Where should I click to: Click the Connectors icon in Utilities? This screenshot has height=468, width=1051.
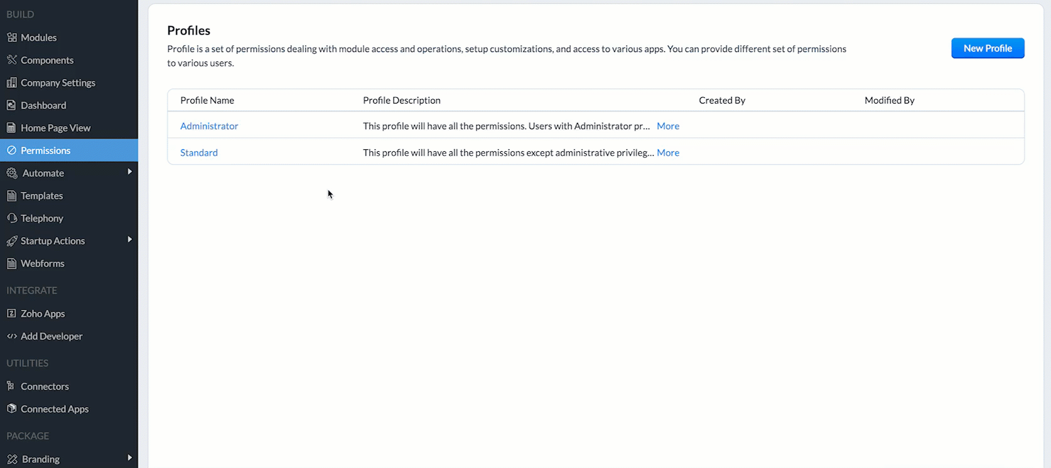[x=11, y=386]
